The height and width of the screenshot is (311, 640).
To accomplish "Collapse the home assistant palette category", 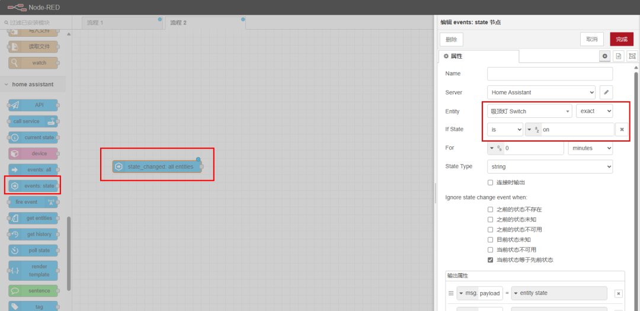I will point(33,85).
